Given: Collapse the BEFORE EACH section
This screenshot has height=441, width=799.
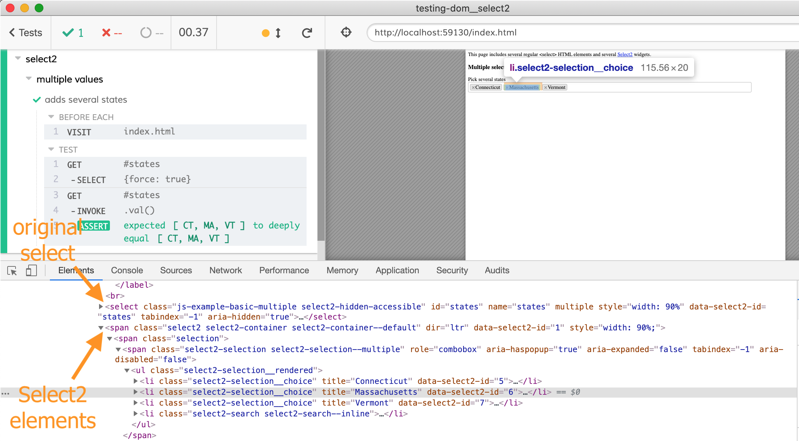Looking at the screenshot, I should (x=51, y=117).
